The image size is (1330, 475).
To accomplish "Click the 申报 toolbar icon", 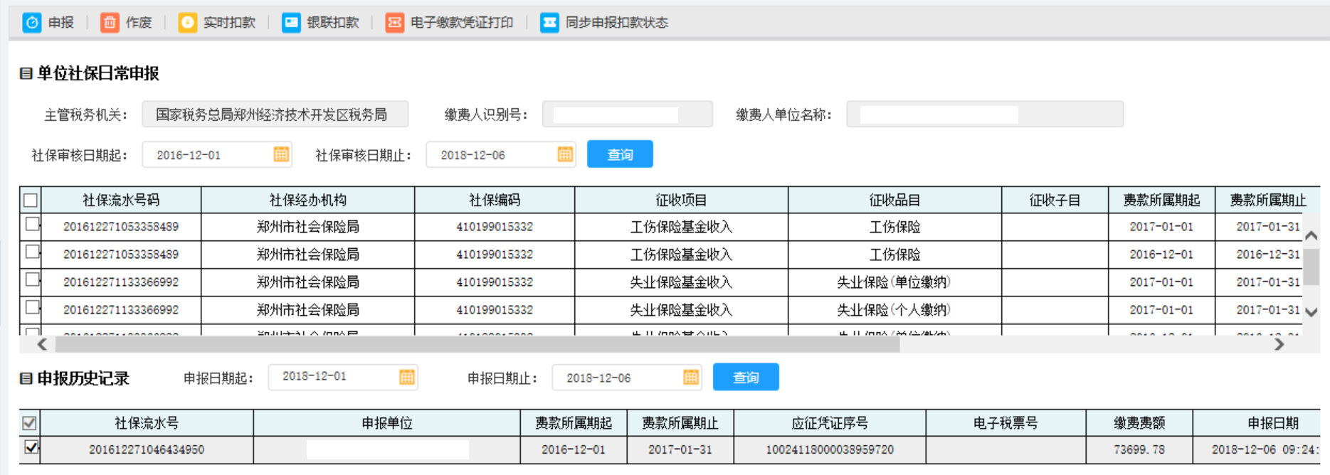I will pyautogui.click(x=32, y=23).
